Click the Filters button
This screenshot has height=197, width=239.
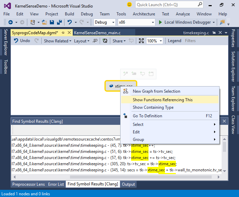(x=190, y=41)
